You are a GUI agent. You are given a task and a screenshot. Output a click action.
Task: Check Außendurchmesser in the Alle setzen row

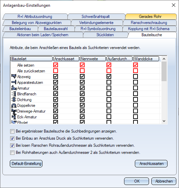point(109,65)
